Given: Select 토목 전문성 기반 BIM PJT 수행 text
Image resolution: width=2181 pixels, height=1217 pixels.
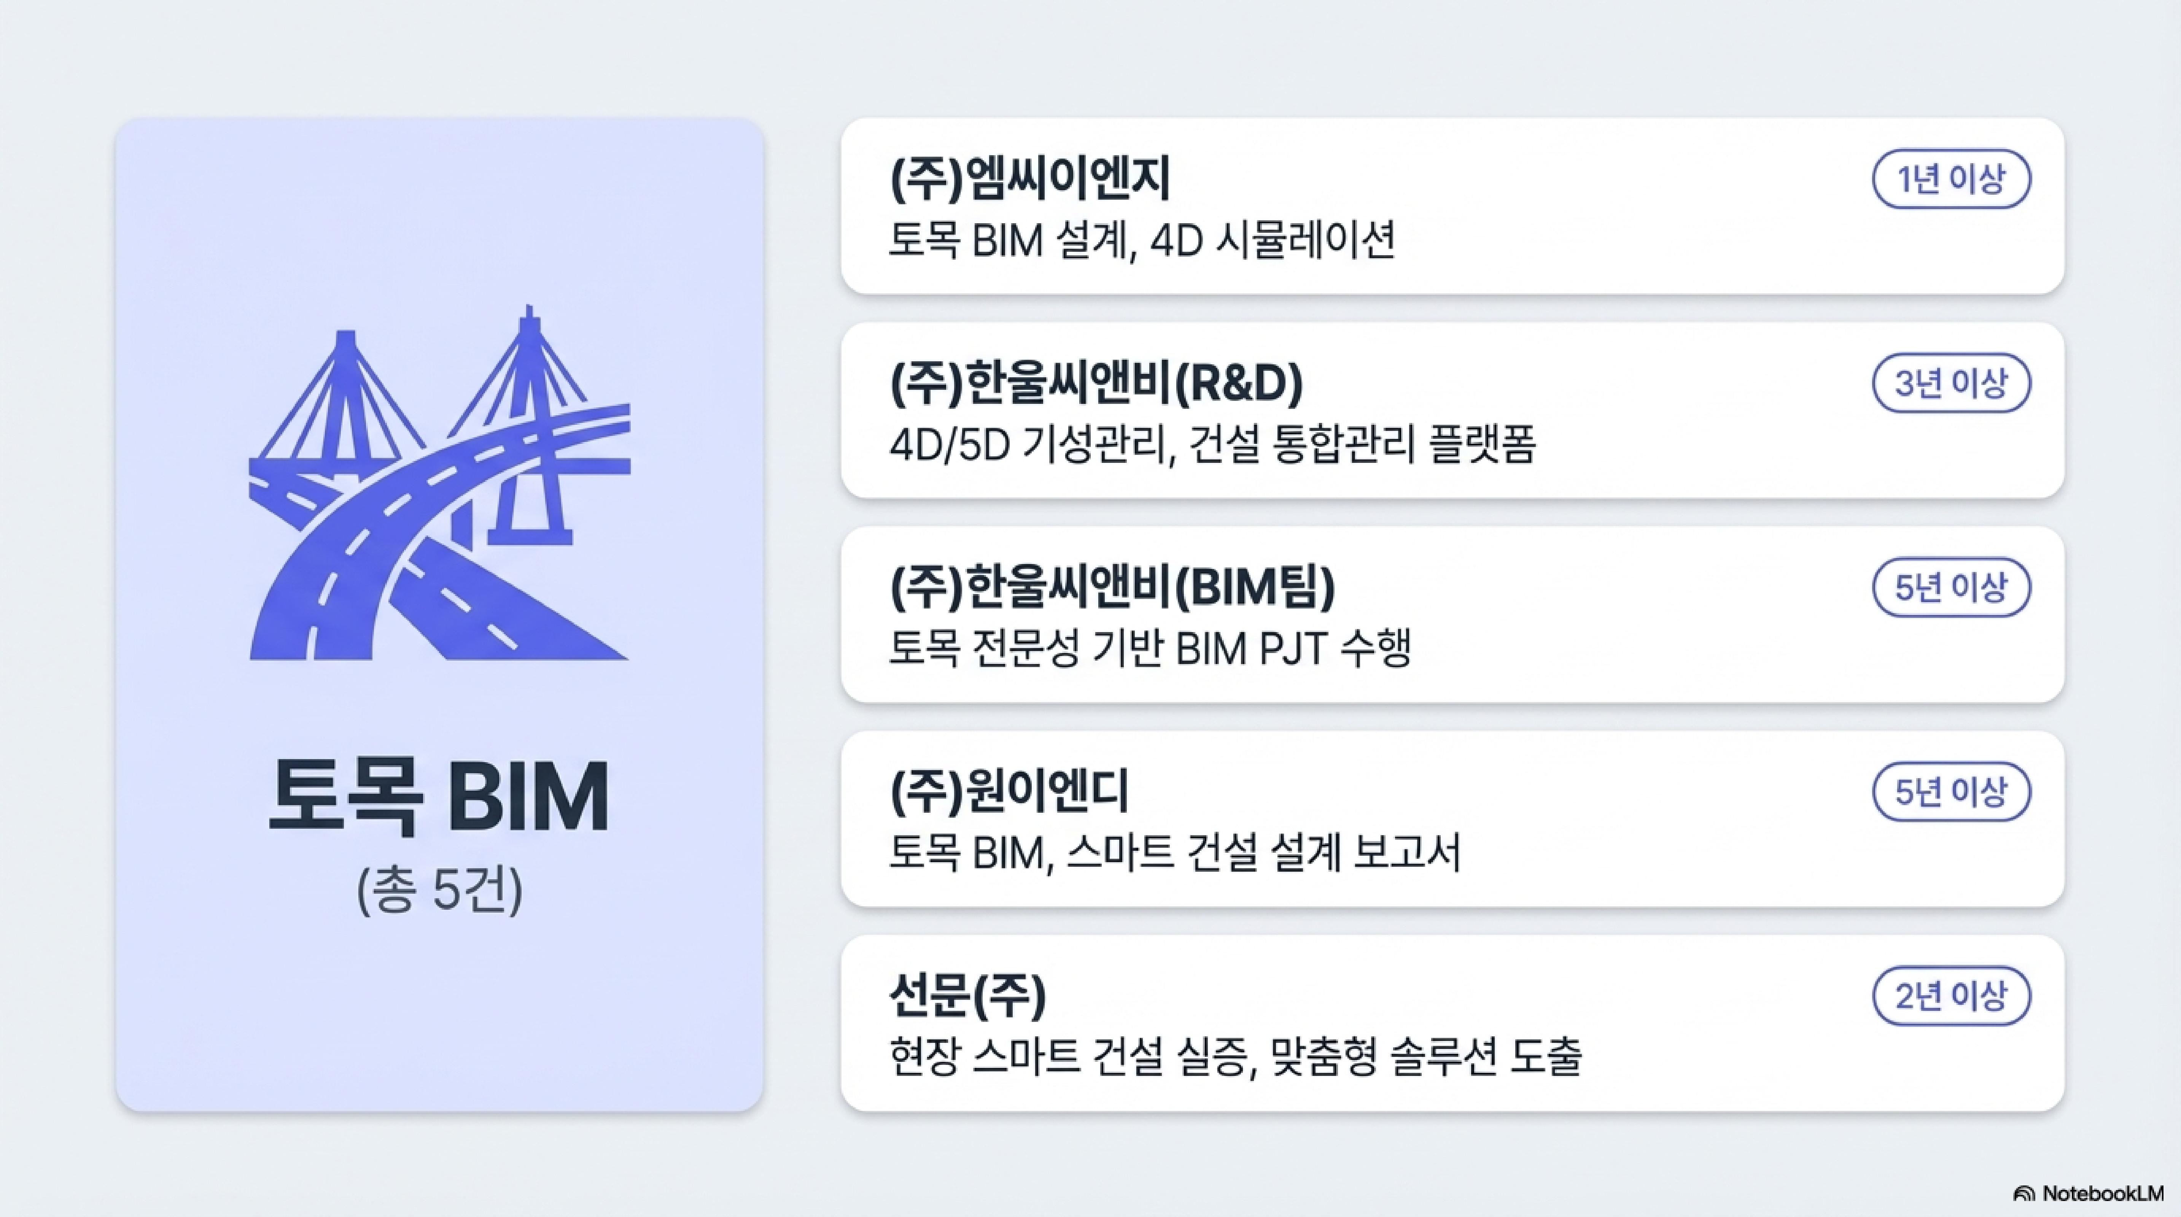Looking at the screenshot, I should [1150, 649].
